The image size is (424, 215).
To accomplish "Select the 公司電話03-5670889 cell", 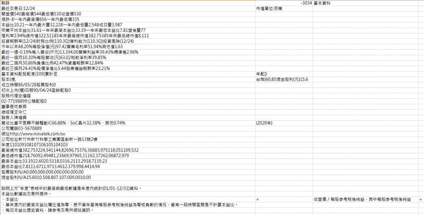I will pyautogui.click(x=128, y=128).
